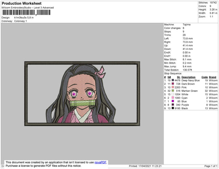Click the Dark Brown color swatch
Image resolution: width=219 pixels, height=169 pixels.
173,84
